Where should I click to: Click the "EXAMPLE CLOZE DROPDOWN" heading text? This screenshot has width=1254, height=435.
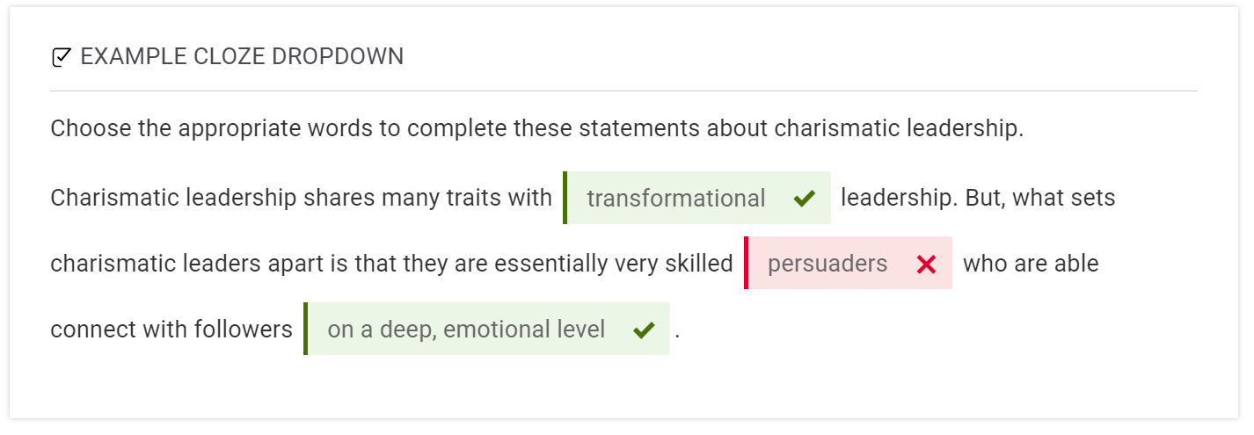pos(242,57)
